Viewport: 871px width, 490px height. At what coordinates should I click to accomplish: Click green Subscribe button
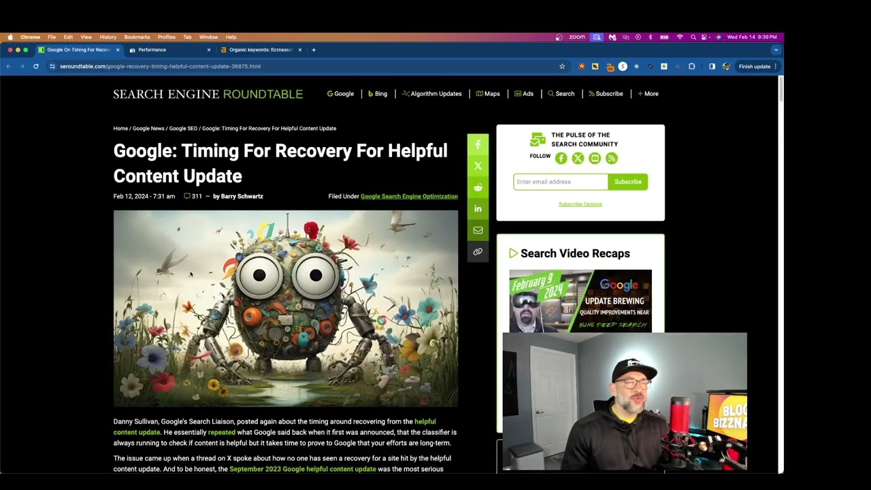coord(627,182)
